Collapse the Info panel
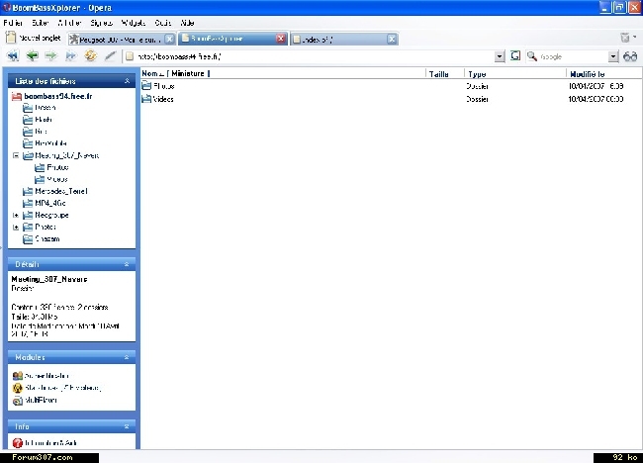 click(127, 427)
